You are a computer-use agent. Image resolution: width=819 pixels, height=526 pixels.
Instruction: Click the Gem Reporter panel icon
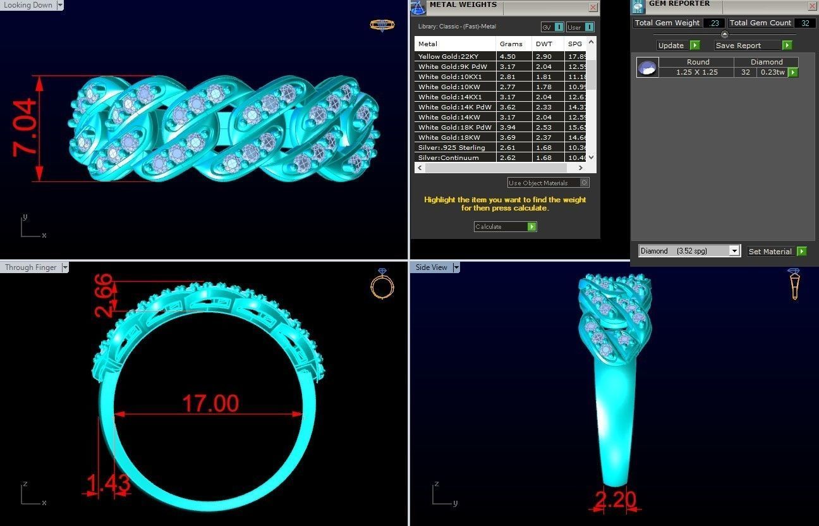pos(638,6)
